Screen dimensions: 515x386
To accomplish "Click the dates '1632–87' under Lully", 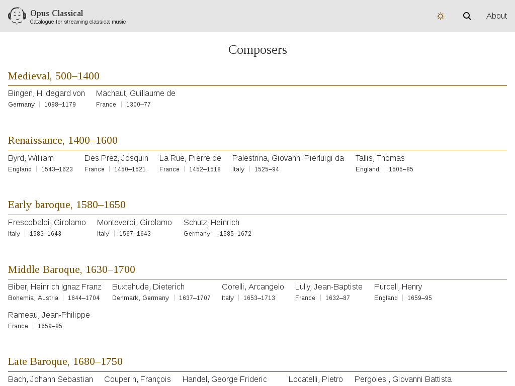I will 337,298.
